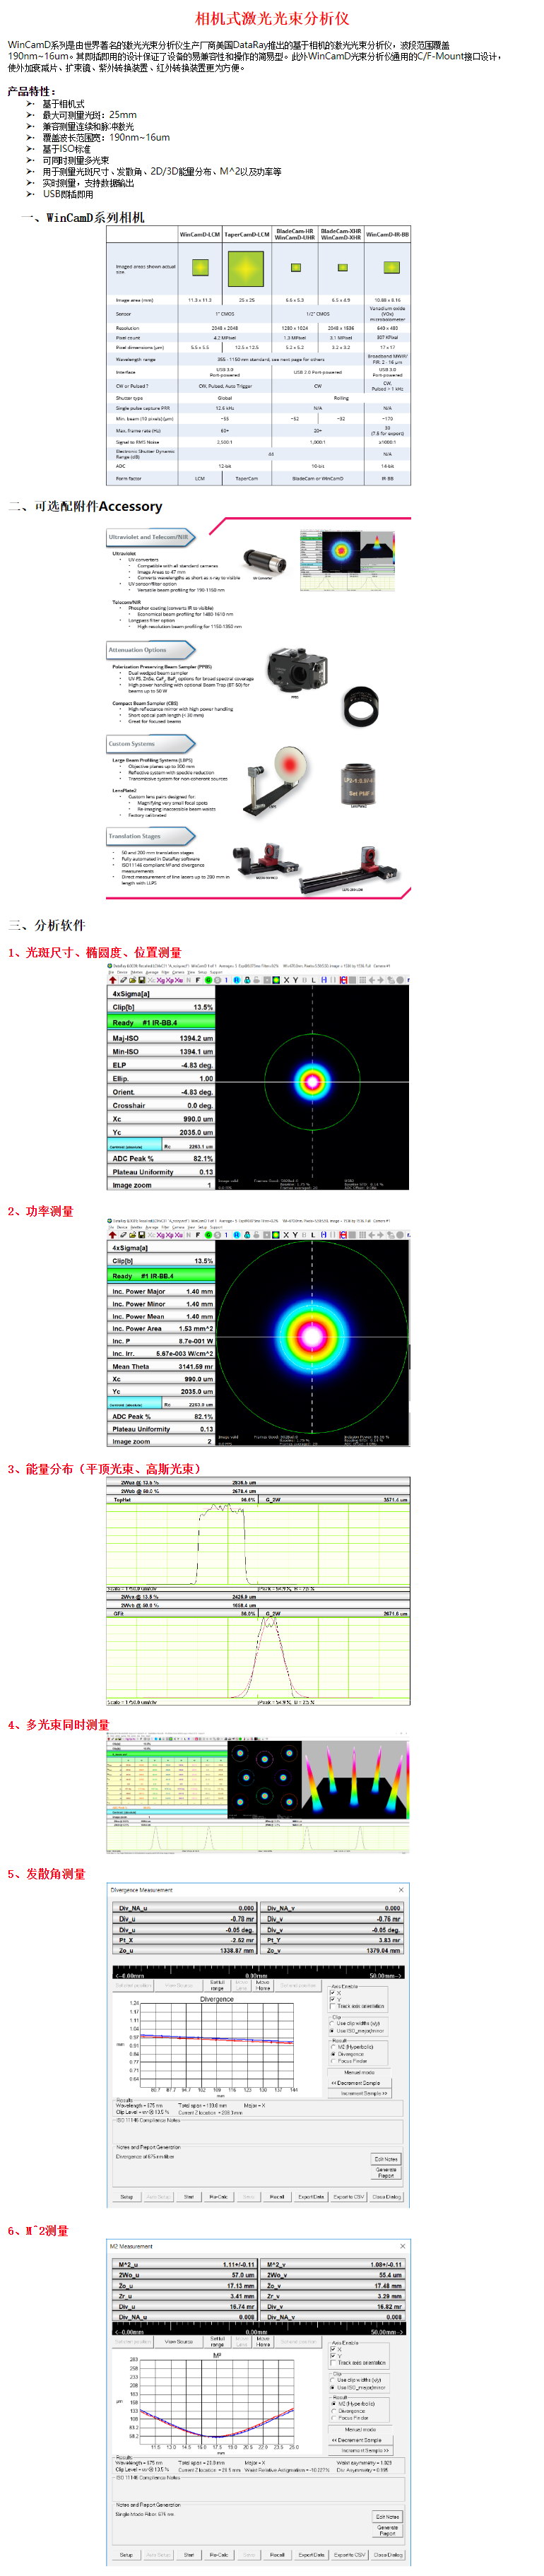Screen dimensions: 544x2576
Task: Click Export to CSV in Divergence Measurement
Action: point(348,2197)
